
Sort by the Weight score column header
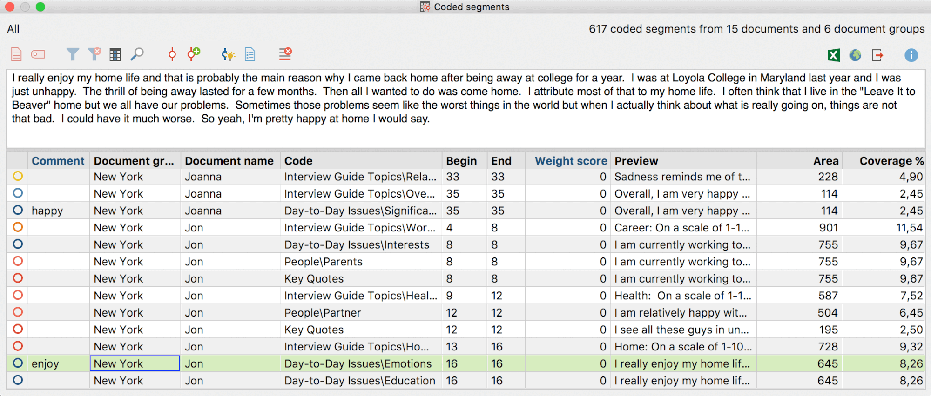tap(568, 161)
